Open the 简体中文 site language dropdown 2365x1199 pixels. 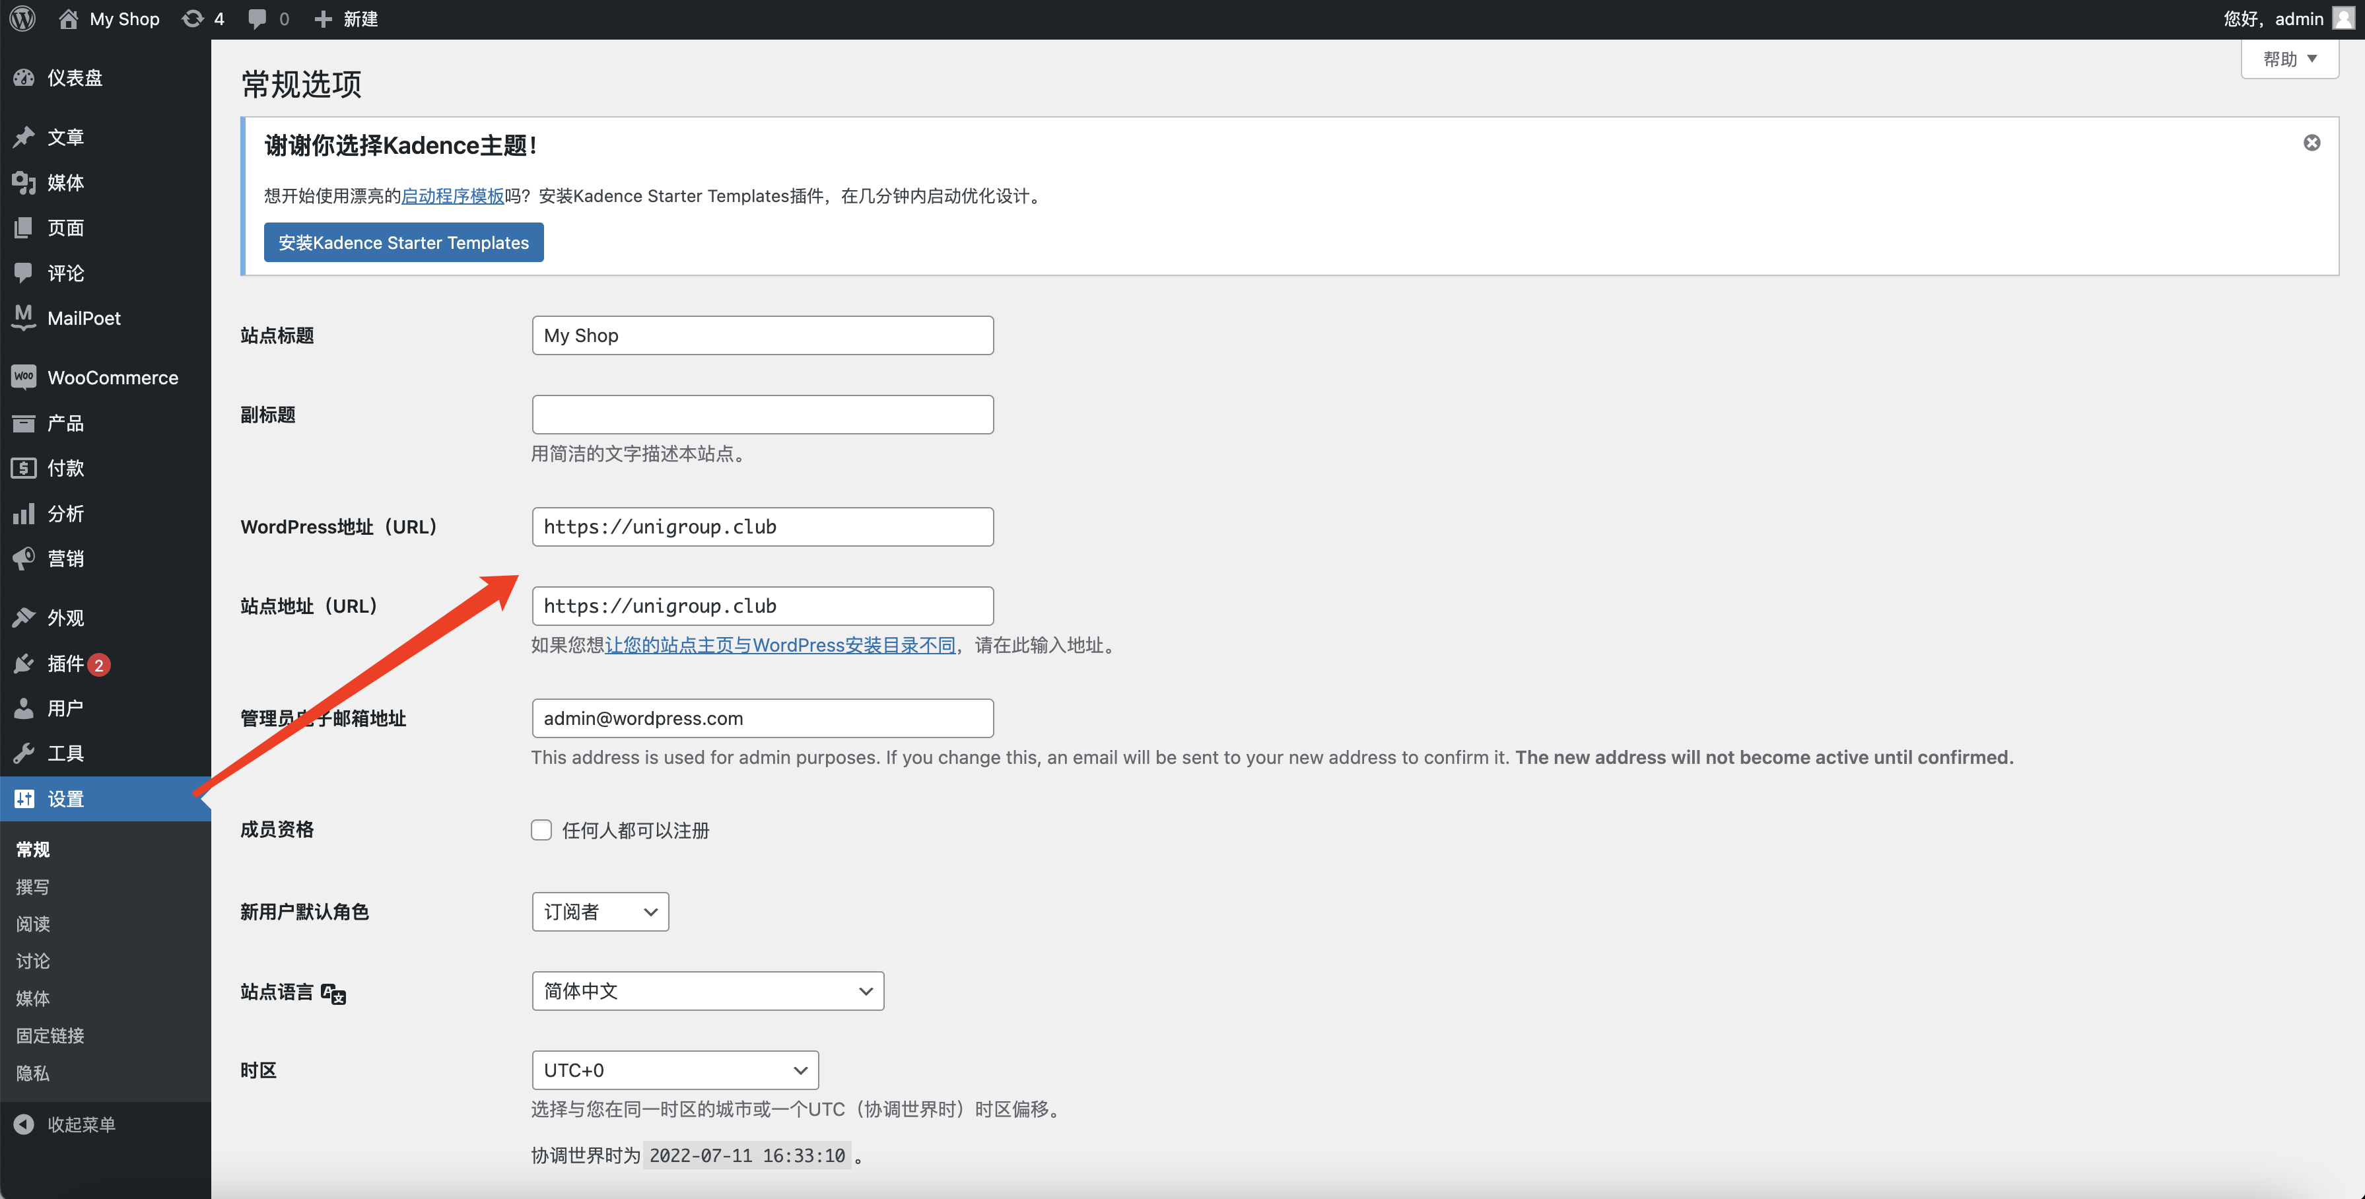tap(707, 990)
